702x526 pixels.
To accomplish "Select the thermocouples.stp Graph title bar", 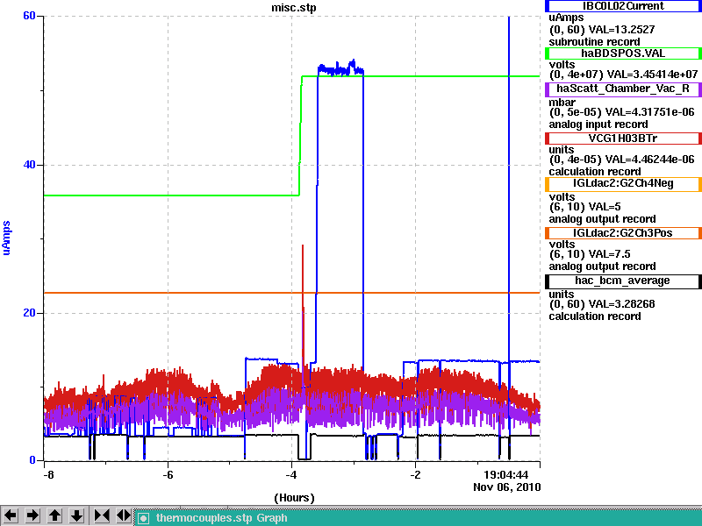I will tap(419, 518).
